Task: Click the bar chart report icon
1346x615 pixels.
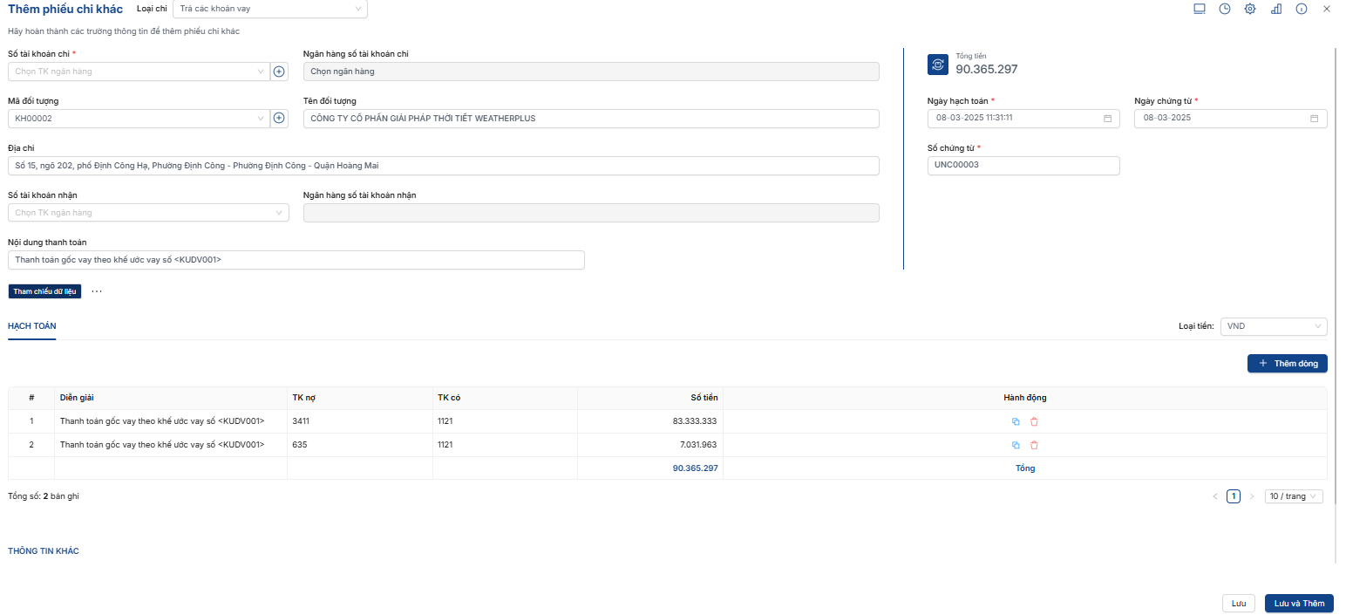Action: pyautogui.click(x=1275, y=9)
